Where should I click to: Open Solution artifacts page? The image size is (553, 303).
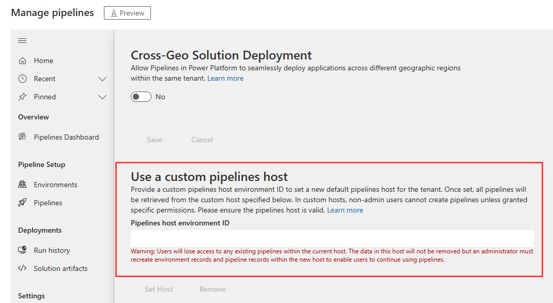coord(60,268)
